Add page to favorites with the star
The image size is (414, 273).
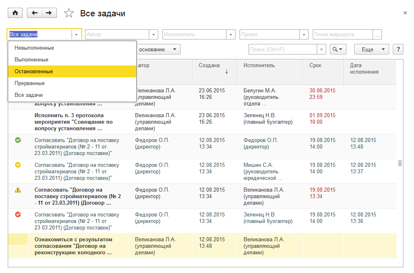click(69, 13)
